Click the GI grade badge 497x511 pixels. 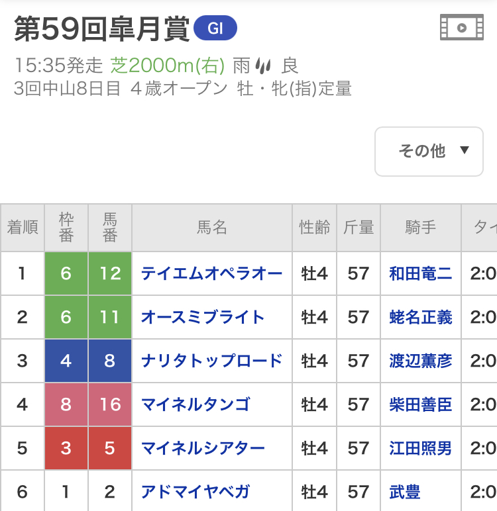215,28
